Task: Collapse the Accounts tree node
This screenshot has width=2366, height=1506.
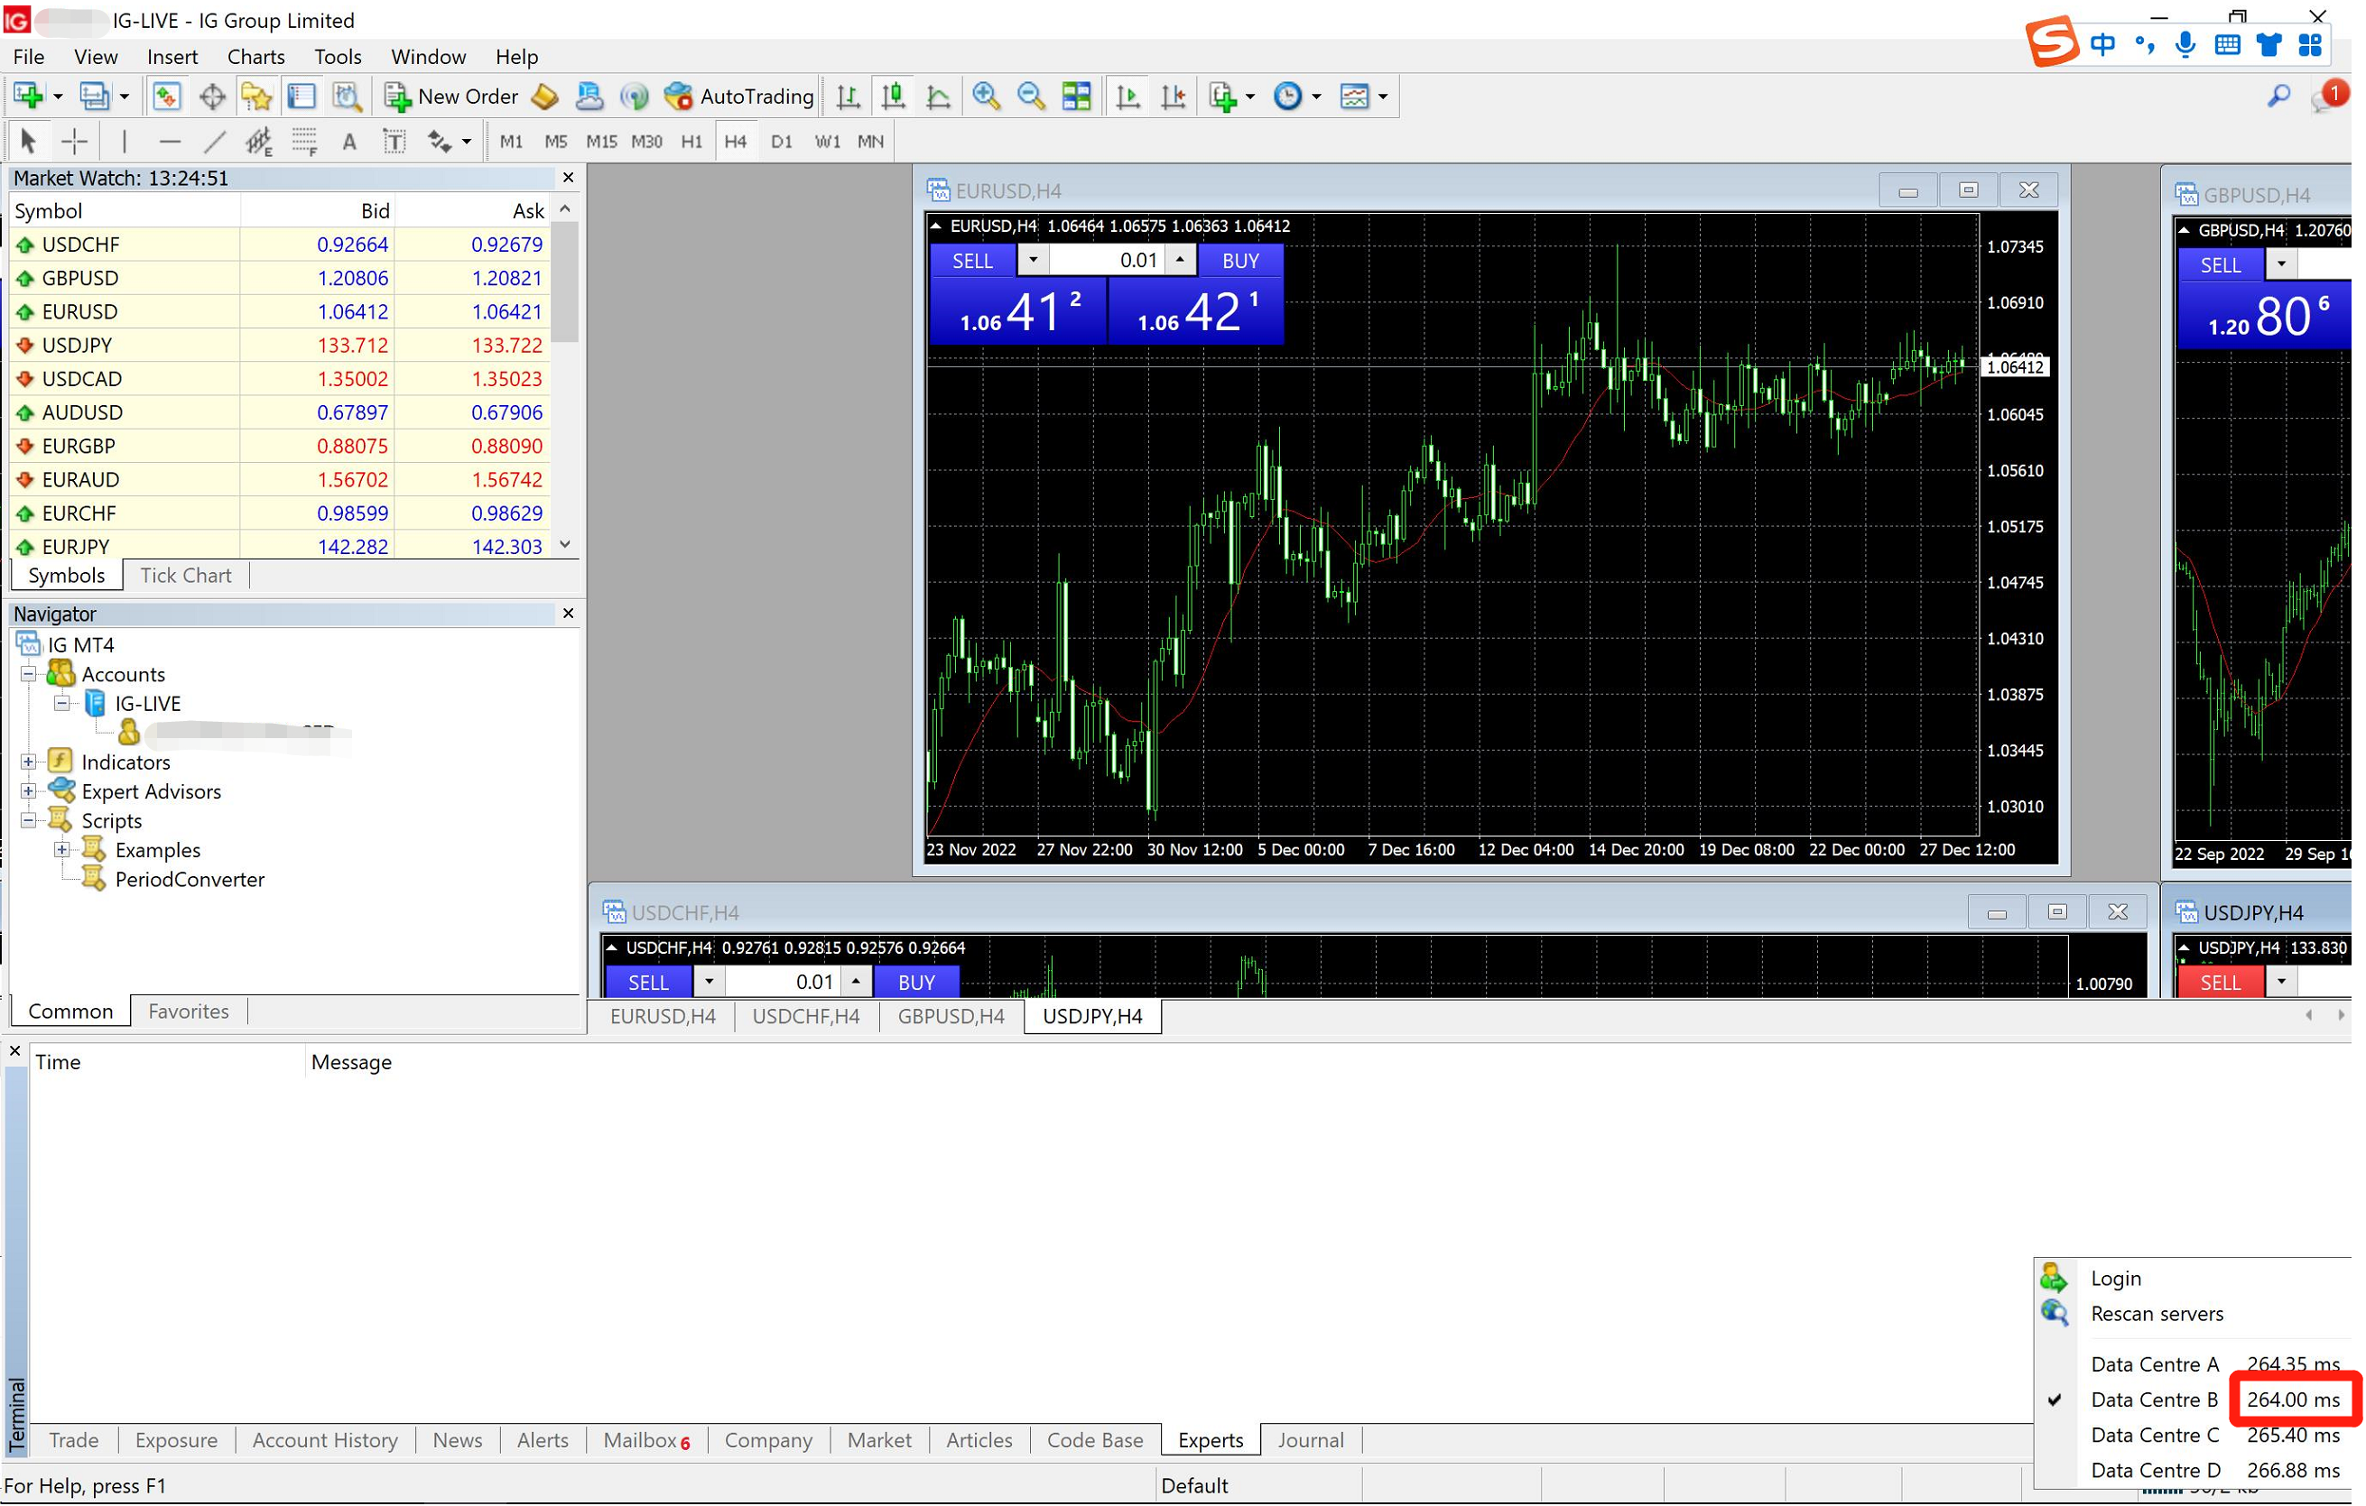Action: pos(29,674)
